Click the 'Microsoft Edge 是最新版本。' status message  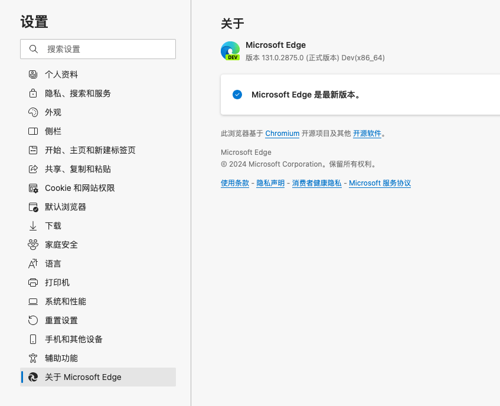click(x=306, y=95)
